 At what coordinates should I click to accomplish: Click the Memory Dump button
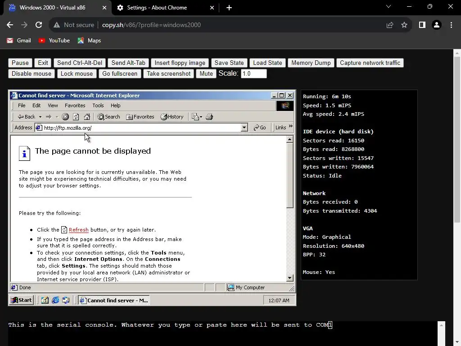click(x=311, y=63)
